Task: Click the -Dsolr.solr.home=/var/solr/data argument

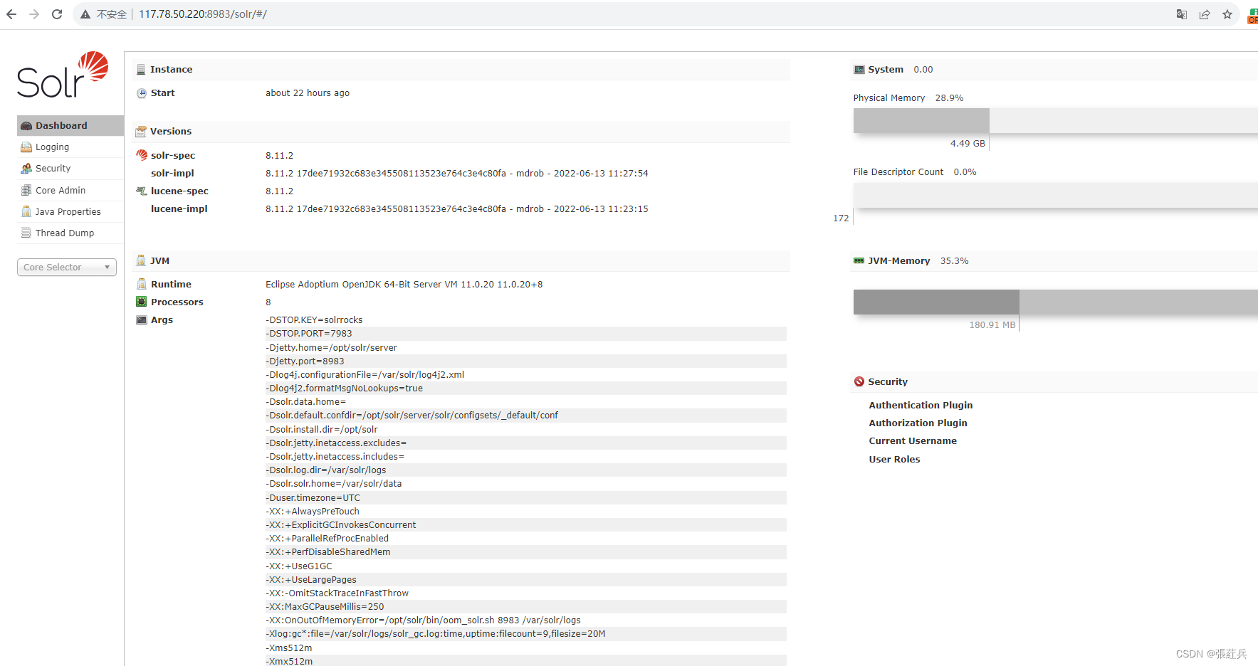Action: [334, 484]
